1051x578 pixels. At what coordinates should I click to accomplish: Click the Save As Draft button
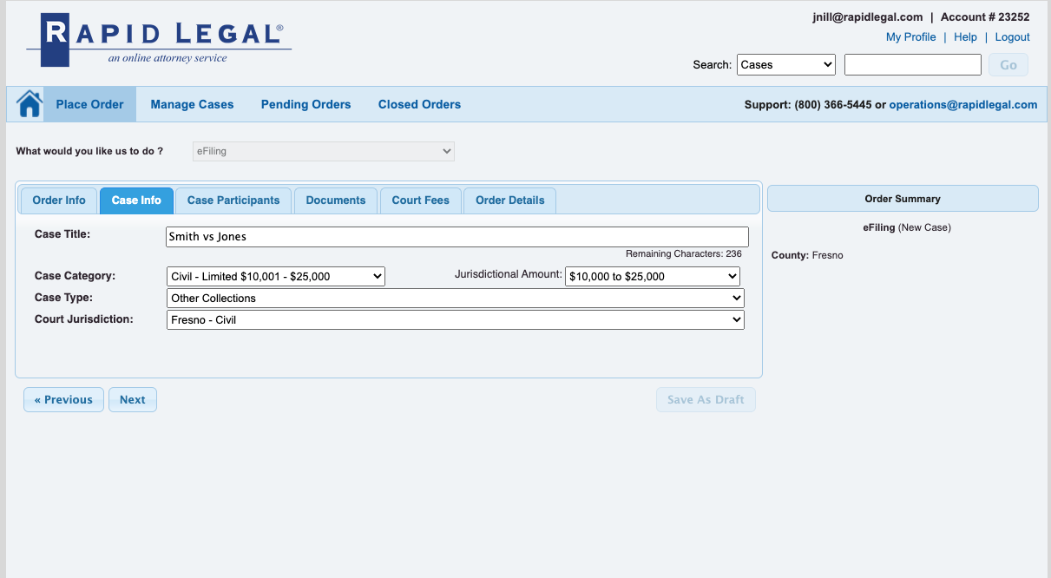(706, 400)
